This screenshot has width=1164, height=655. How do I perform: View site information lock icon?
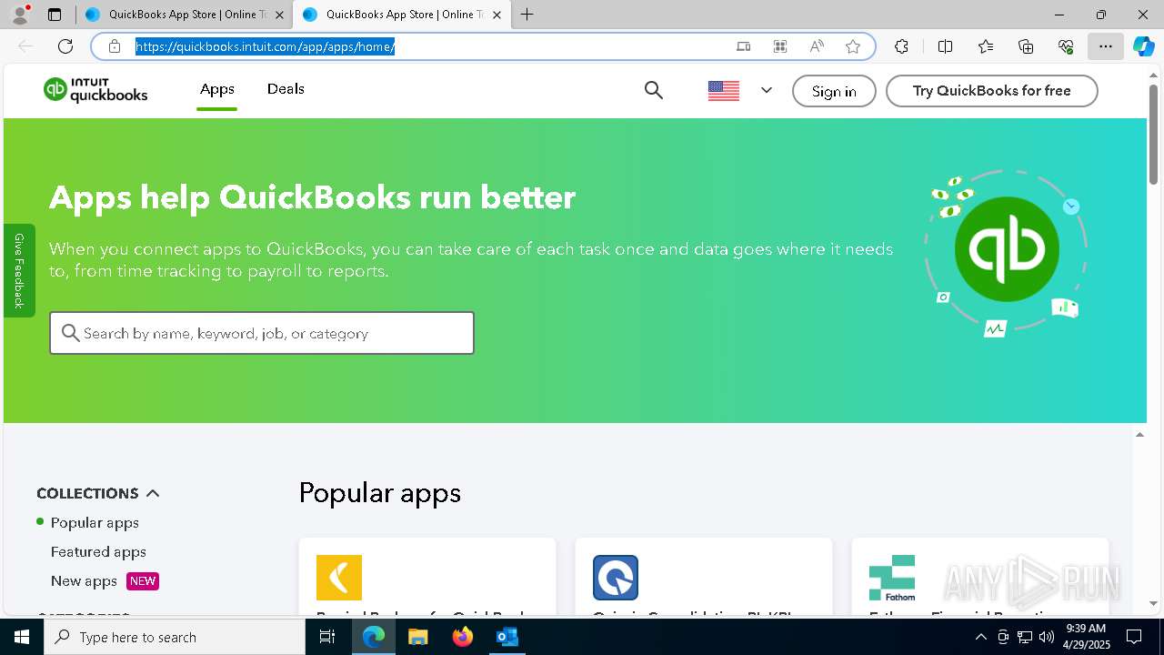115,46
